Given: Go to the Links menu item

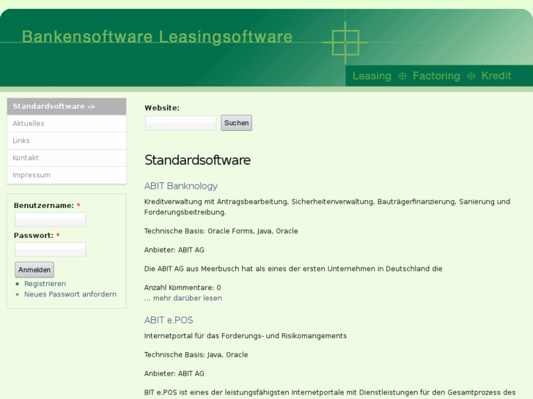Looking at the screenshot, I should coord(67,141).
